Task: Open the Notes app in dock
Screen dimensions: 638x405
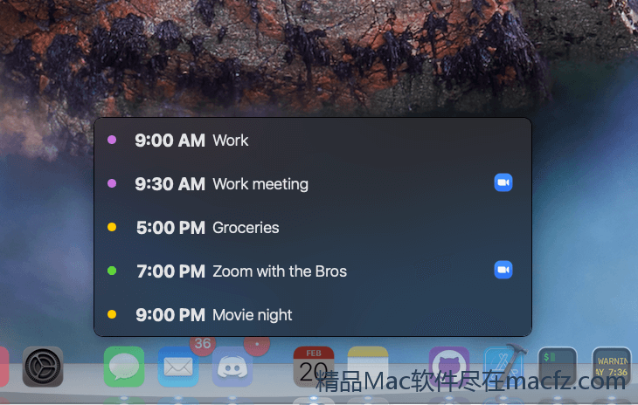Action: tap(368, 367)
